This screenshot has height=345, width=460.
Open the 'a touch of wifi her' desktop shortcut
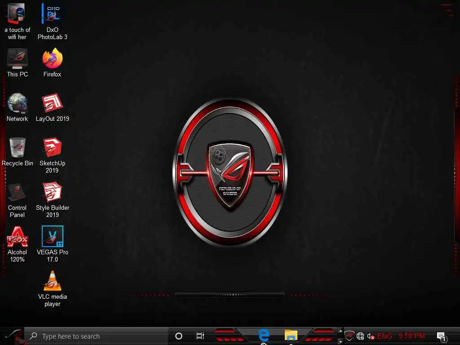click(17, 21)
